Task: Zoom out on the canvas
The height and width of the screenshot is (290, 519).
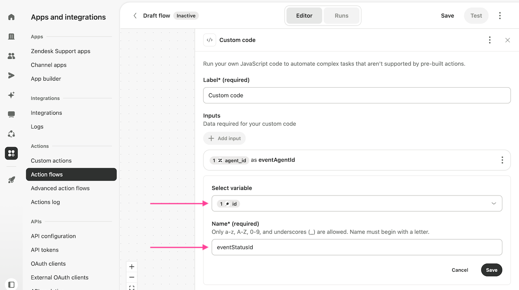Action: pyautogui.click(x=132, y=277)
